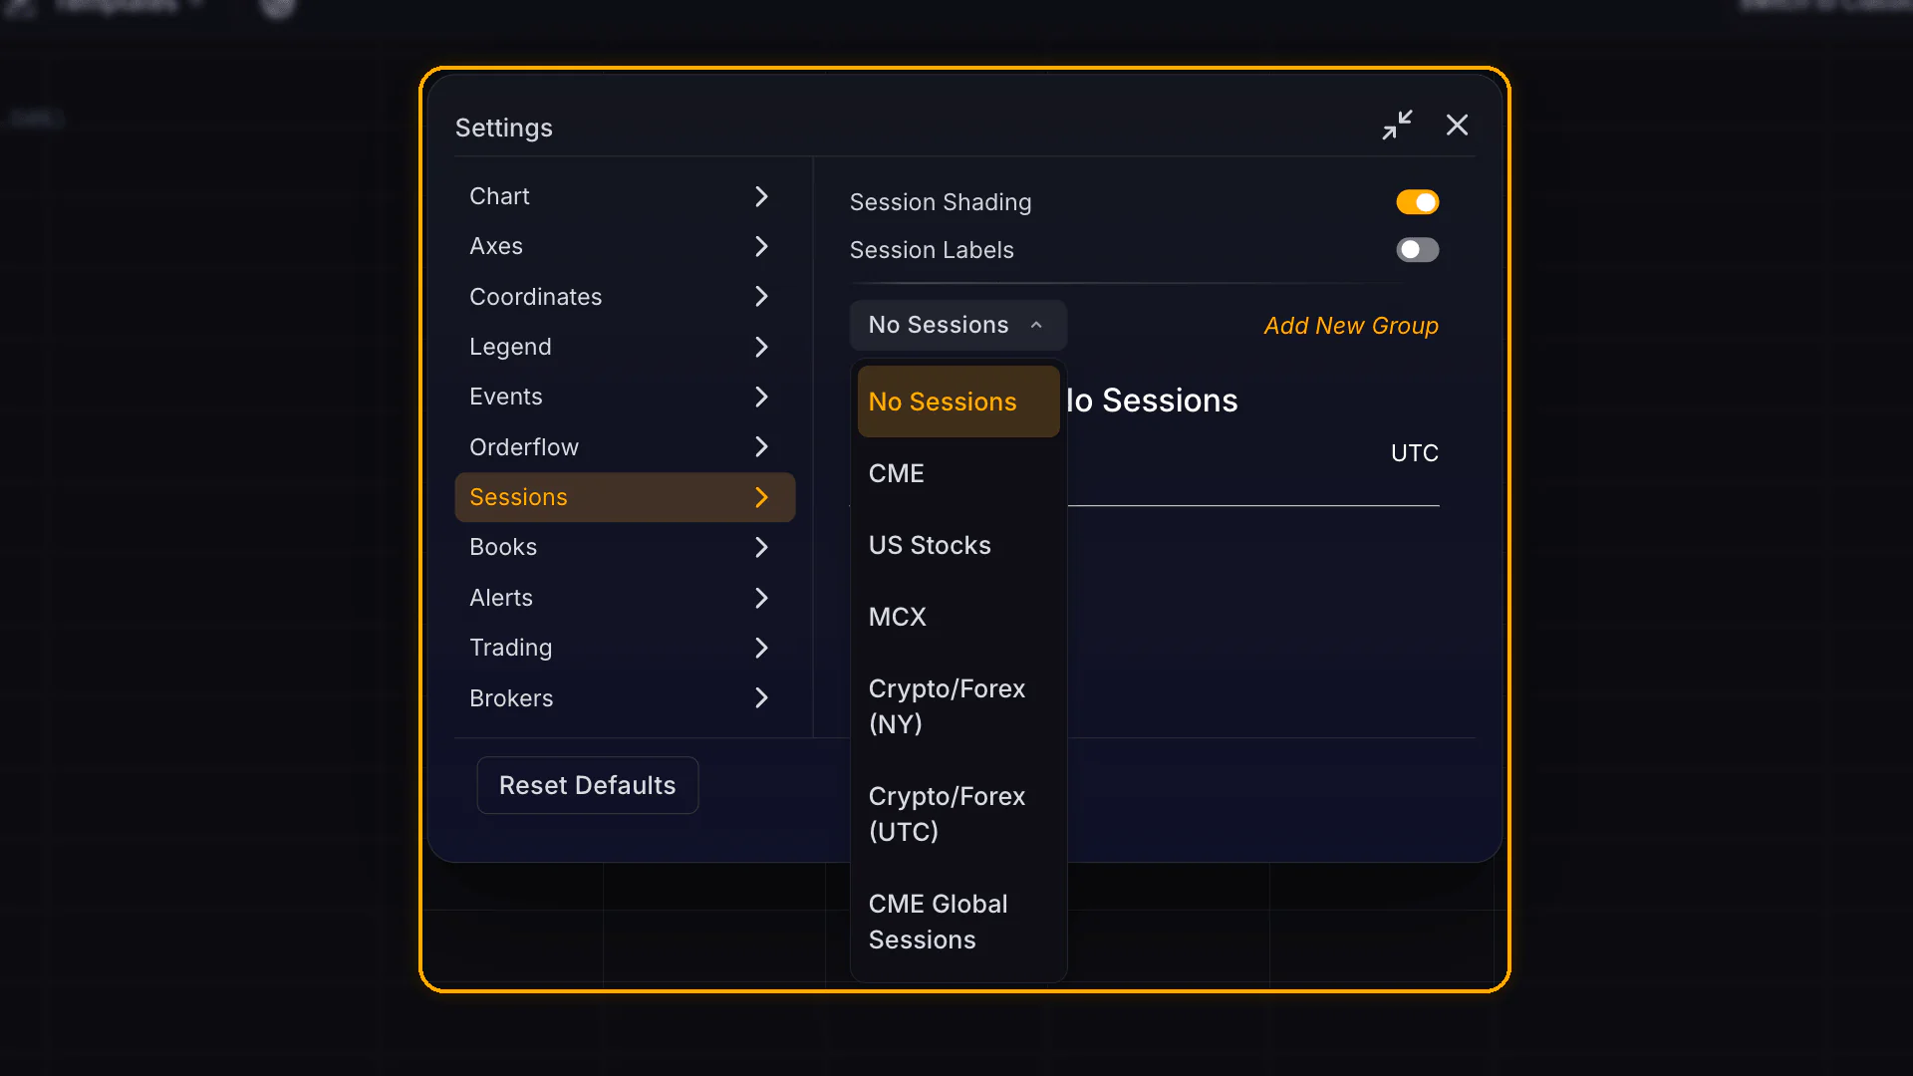Click Add New Group link
The width and height of the screenshot is (1913, 1076).
coord(1351,326)
